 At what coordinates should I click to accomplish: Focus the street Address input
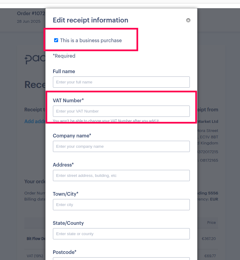coord(121,176)
